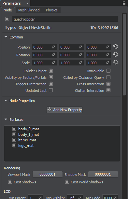Reset Scale values with the revert icon
The height and width of the screenshot is (199, 128).
115,63
